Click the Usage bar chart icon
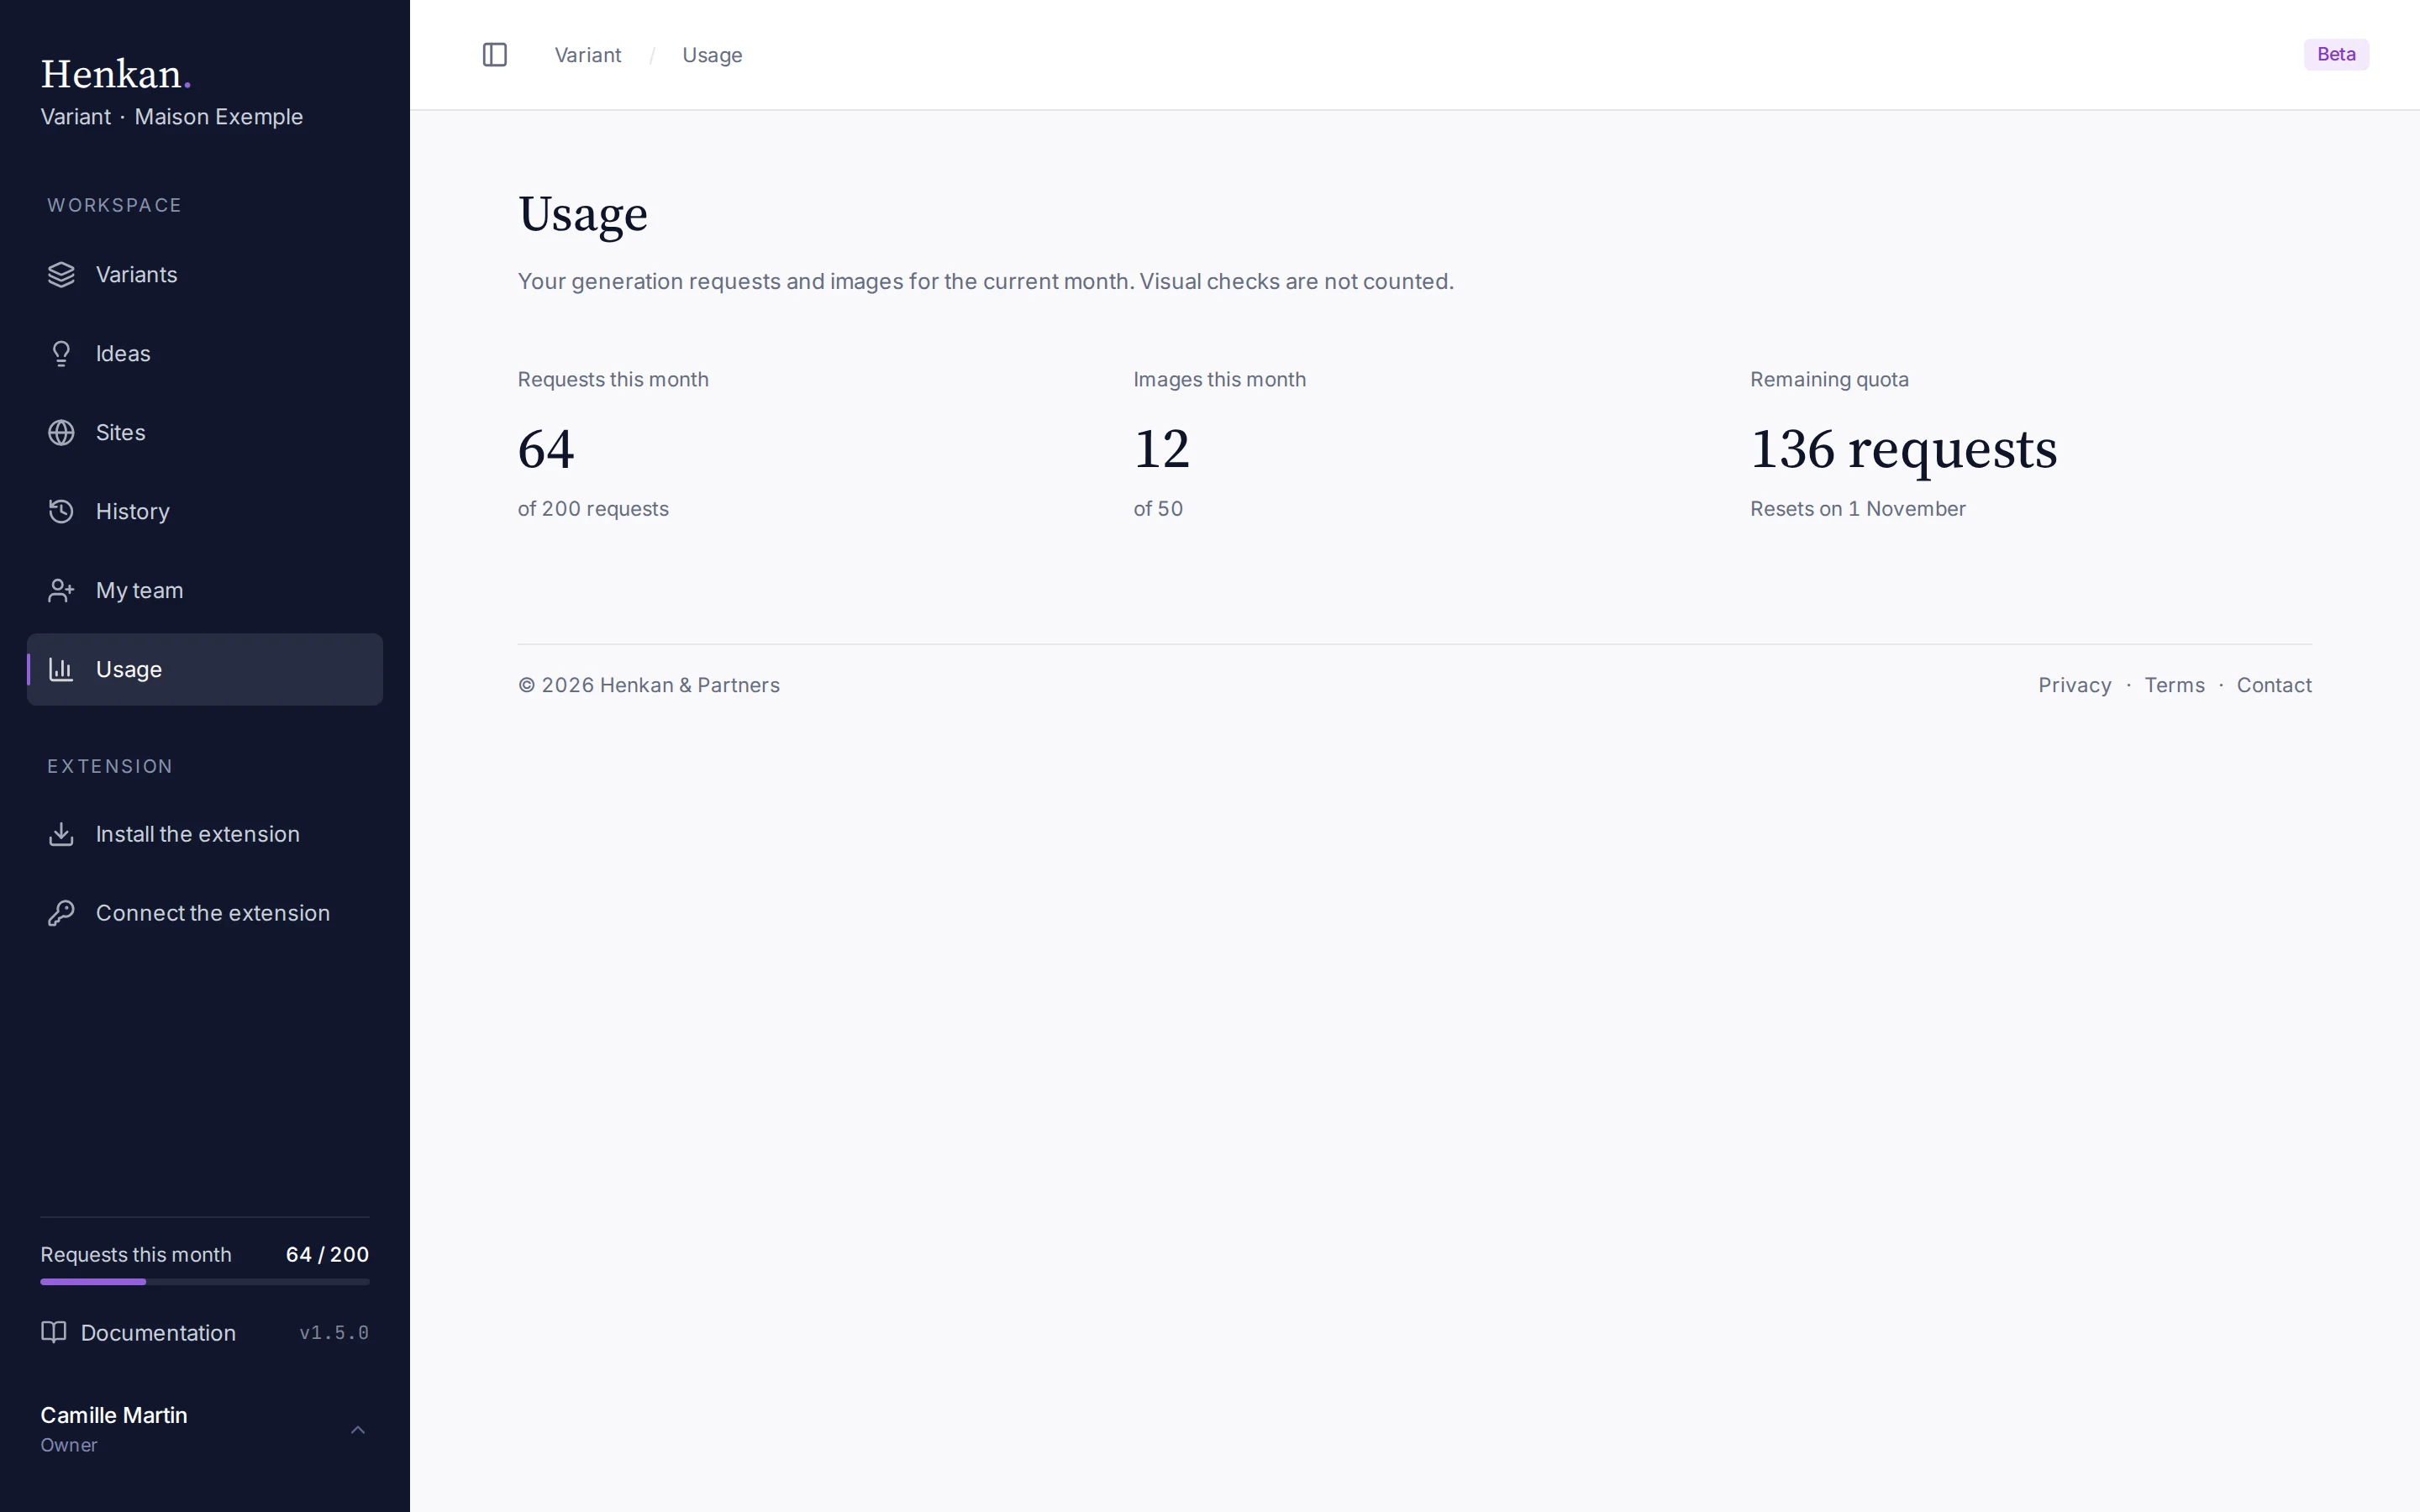This screenshot has height=1512, width=2420. tap(61, 670)
